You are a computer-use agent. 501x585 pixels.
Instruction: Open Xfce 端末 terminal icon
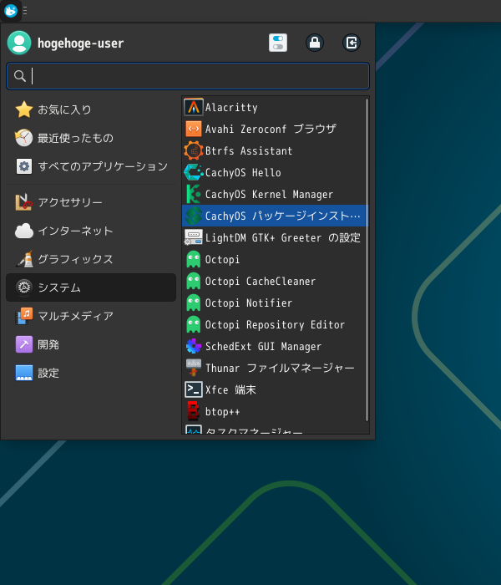[193, 389]
